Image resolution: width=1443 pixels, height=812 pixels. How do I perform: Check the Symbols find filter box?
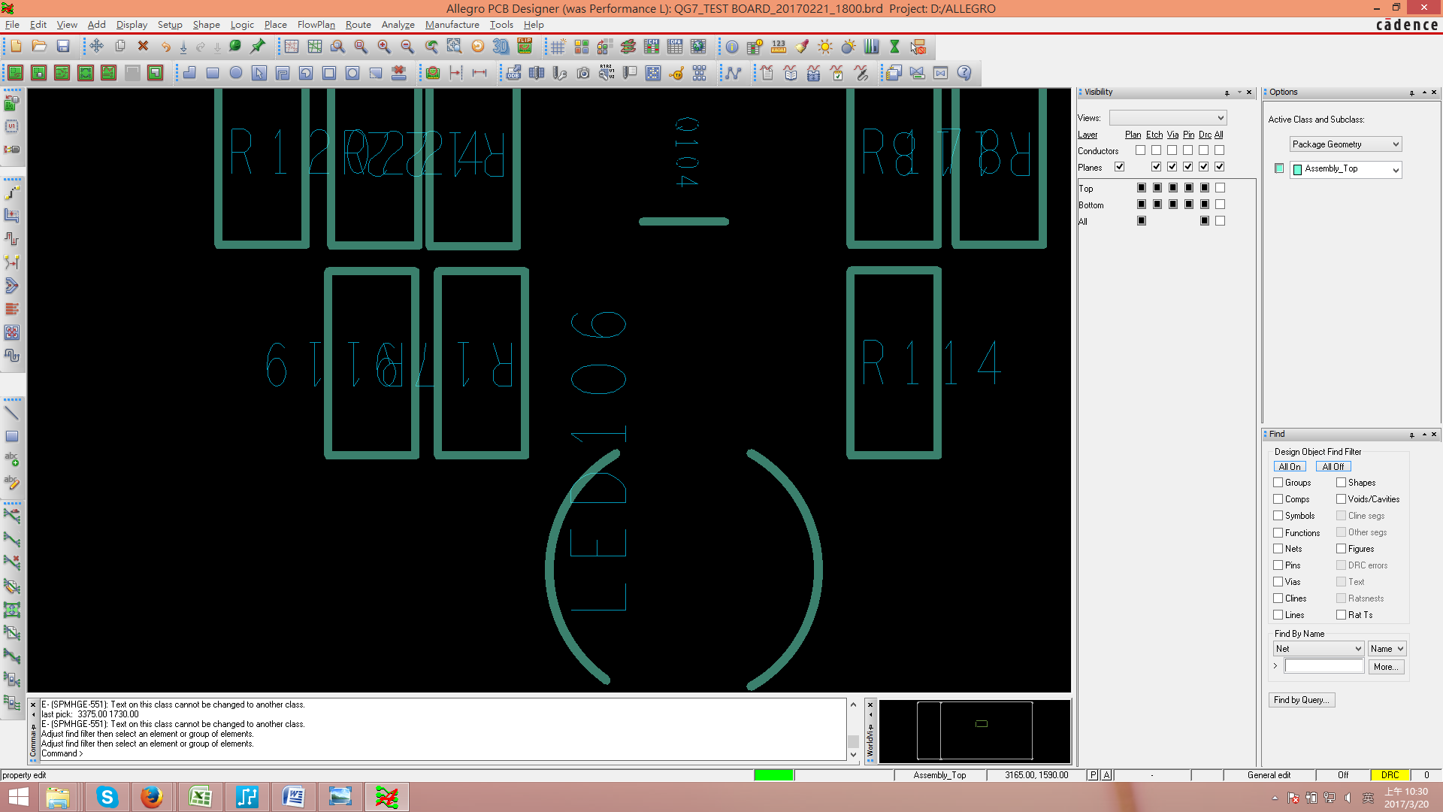[1278, 516]
